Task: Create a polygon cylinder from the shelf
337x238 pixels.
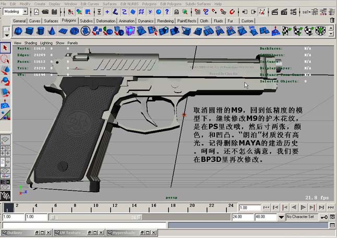Action: click(40, 31)
